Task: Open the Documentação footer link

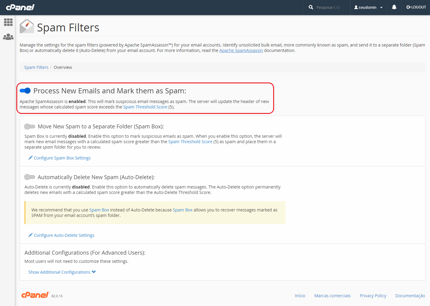Action: [x=410, y=296]
